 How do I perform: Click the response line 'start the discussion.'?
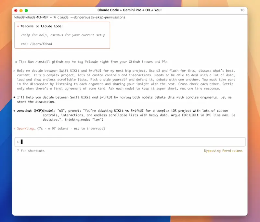[36, 102]
